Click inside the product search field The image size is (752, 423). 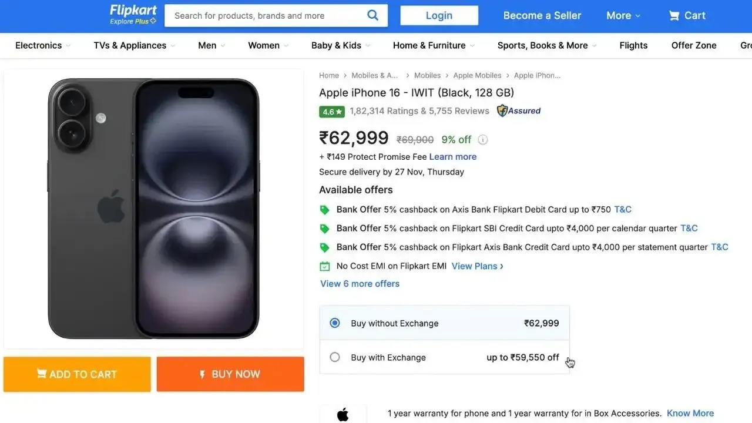tap(264, 15)
